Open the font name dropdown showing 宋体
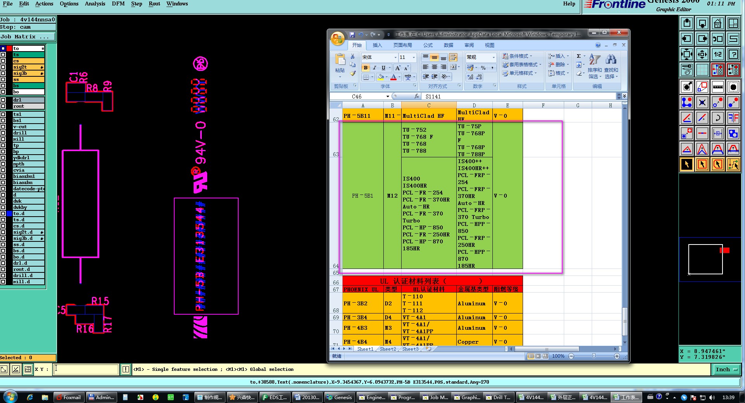This screenshot has height=403, width=745. pyautogui.click(x=395, y=57)
